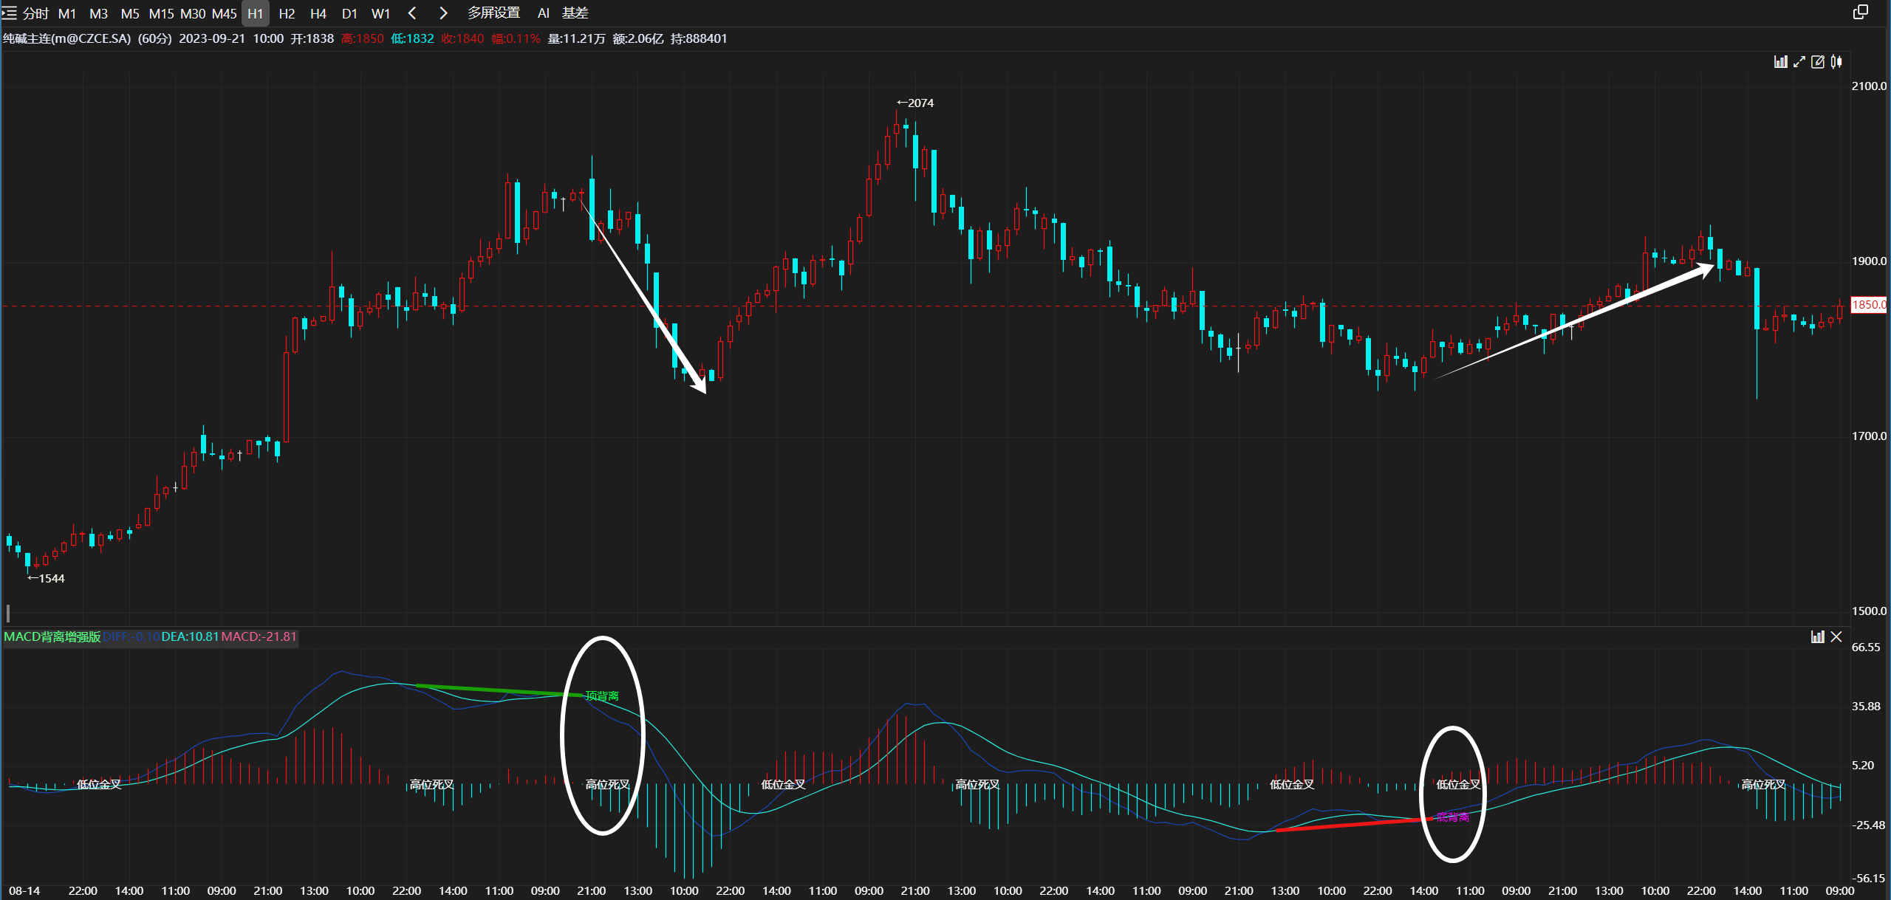This screenshot has height=900, width=1891.
Task: Click the 量:11.21万 volume value
Action: (576, 38)
